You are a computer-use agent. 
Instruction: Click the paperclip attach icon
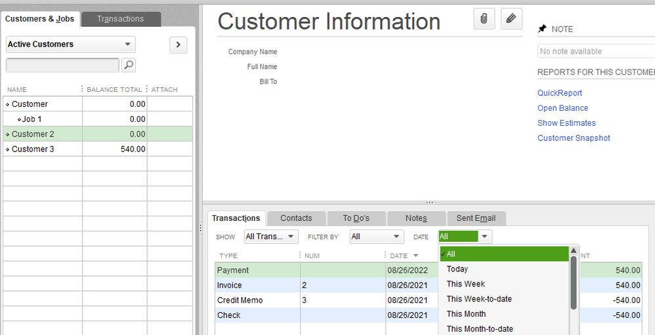[x=484, y=18]
